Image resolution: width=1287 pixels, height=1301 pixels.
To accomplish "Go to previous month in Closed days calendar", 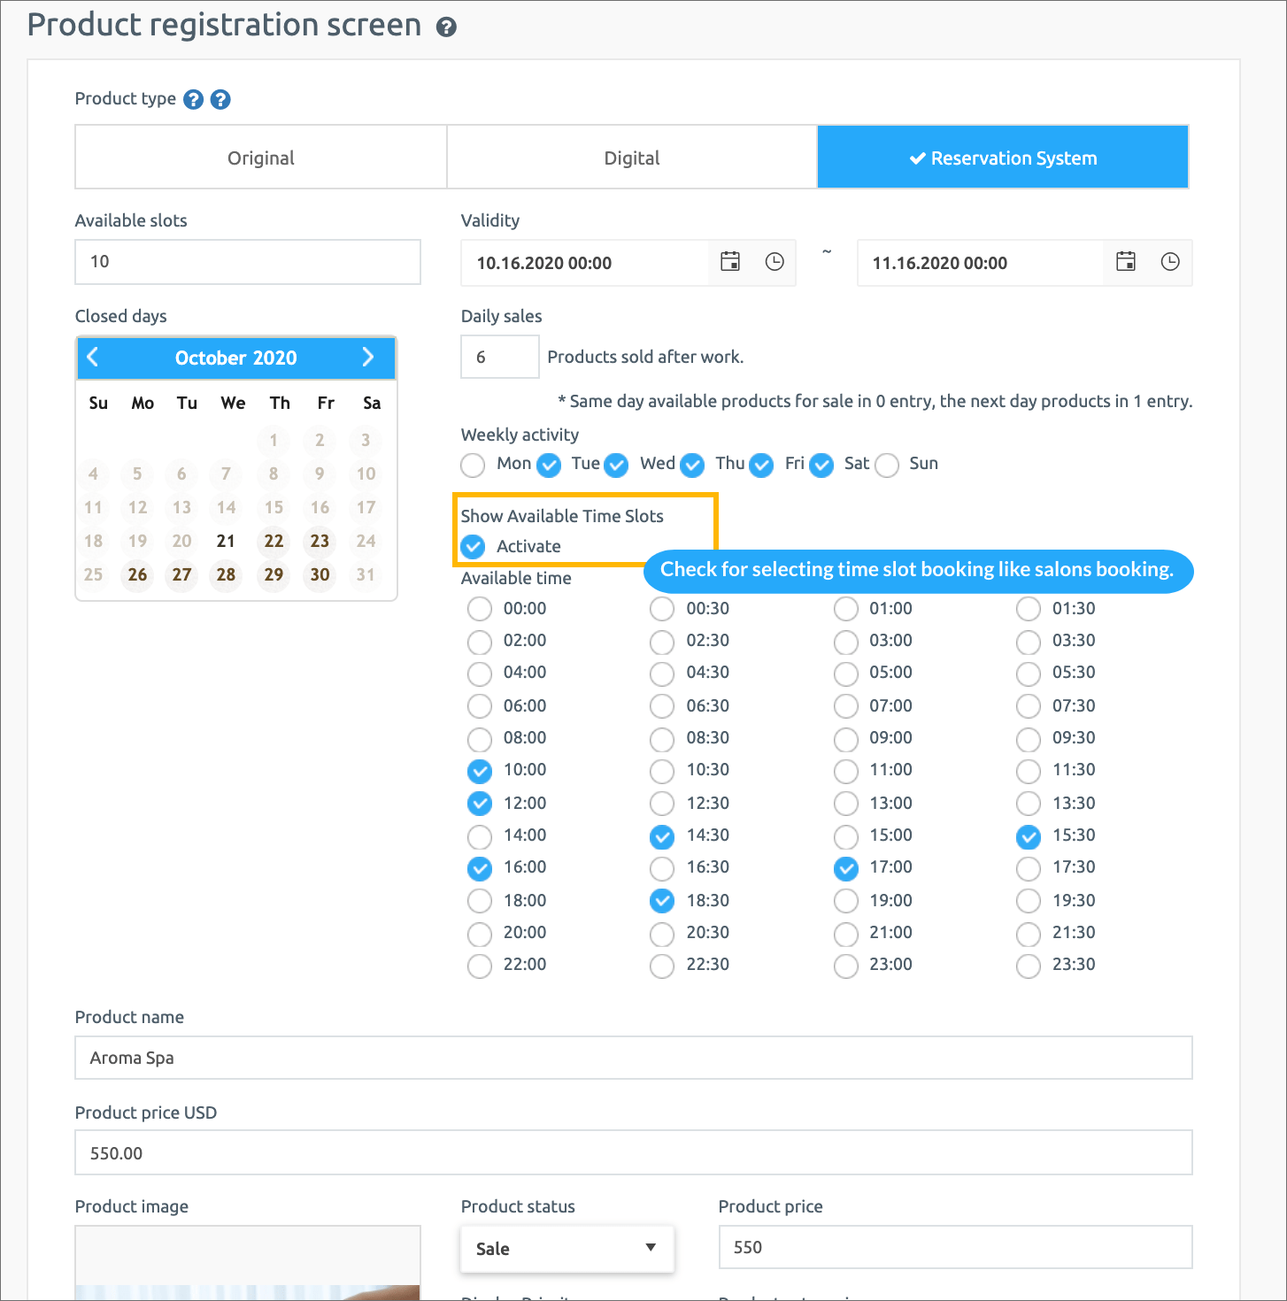I will tap(93, 358).
